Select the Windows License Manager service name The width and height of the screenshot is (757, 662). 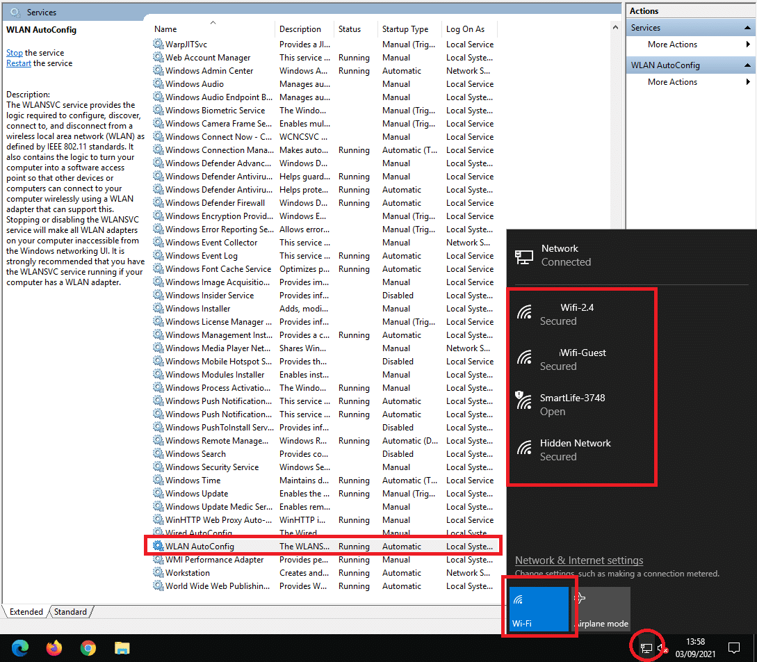(219, 321)
